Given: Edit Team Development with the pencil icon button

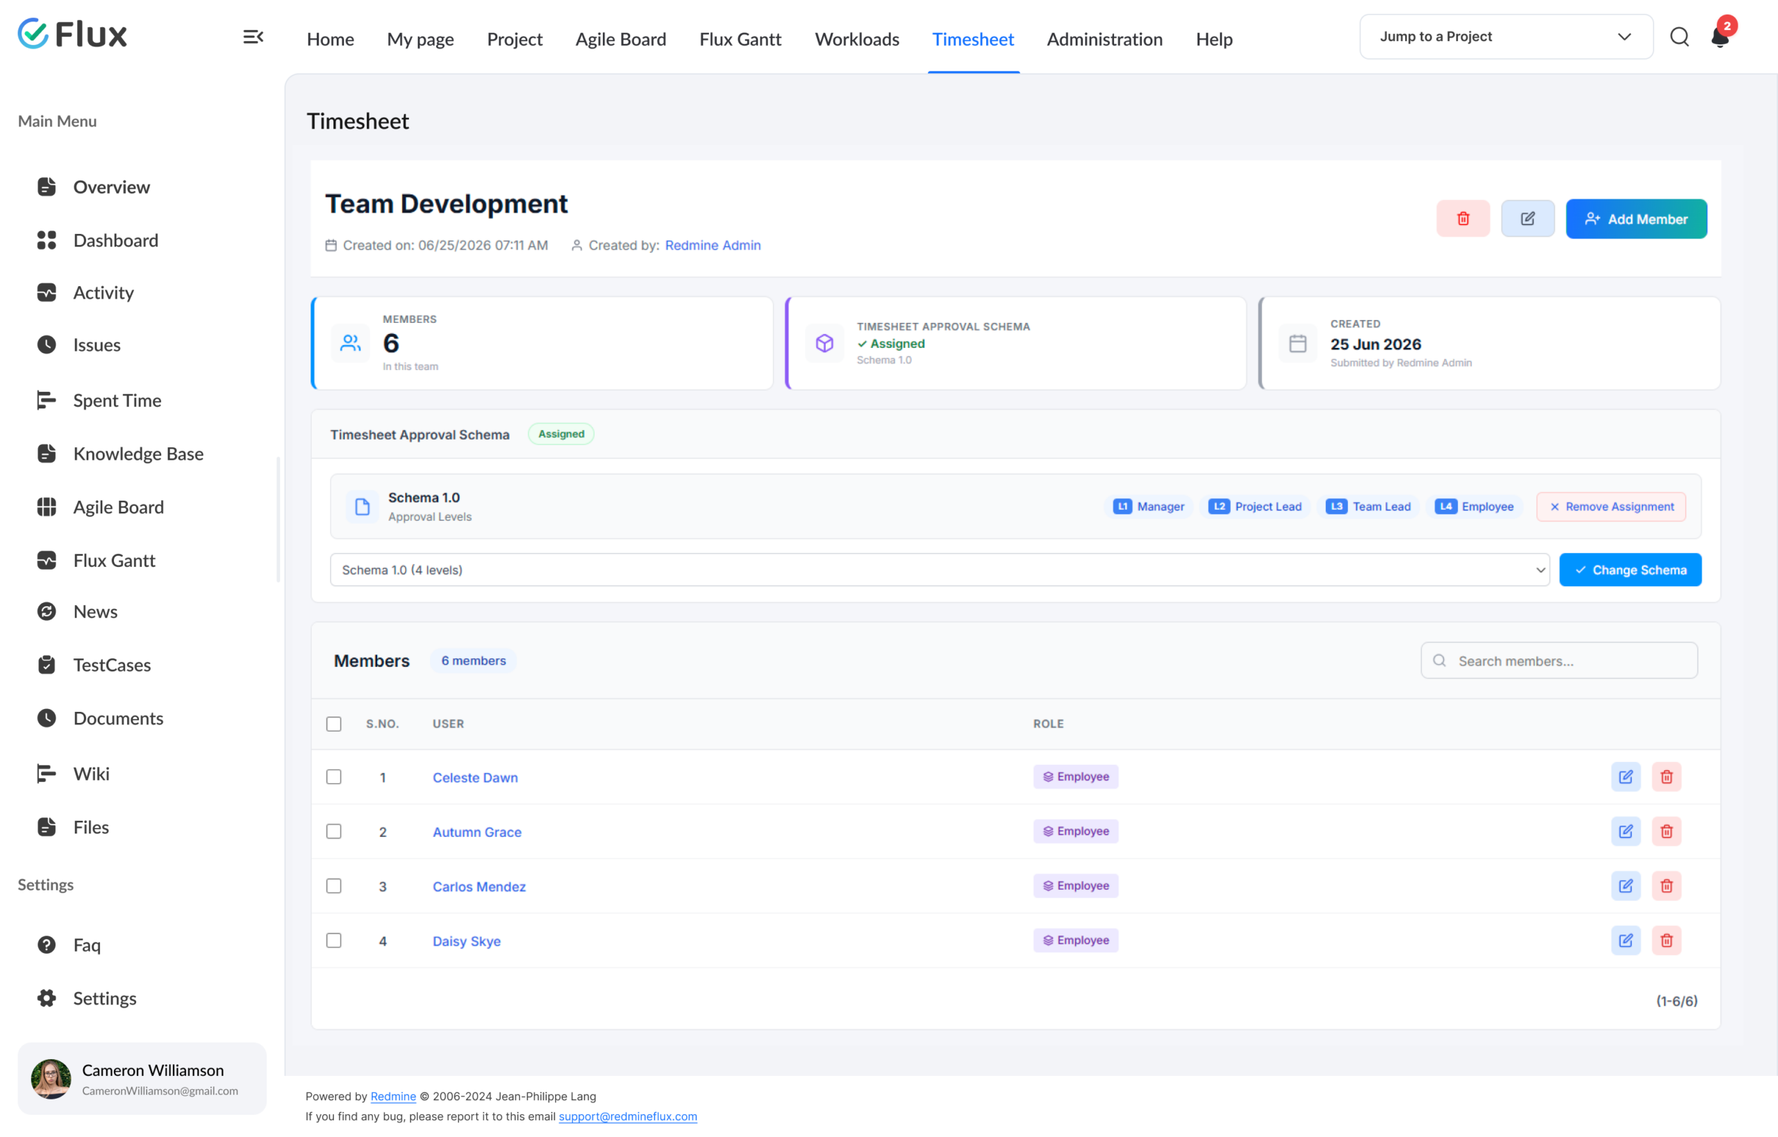Looking at the screenshot, I should [1528, 219].
